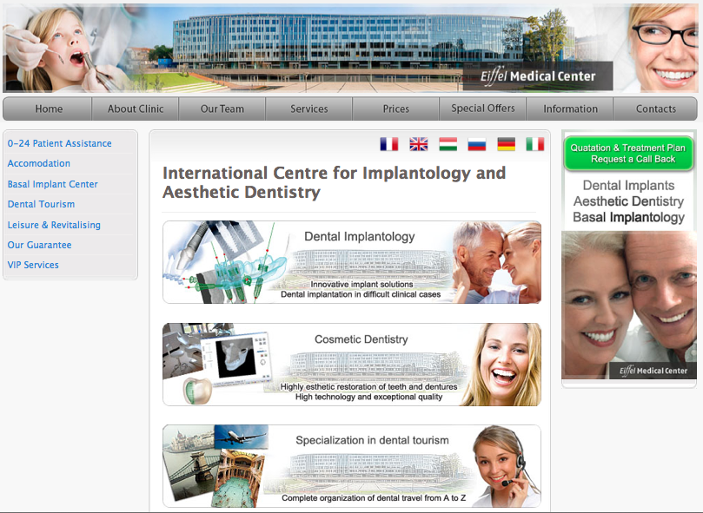Open Basal Implant Center link
Screen dimensions: 703x513
coord(52,184)
